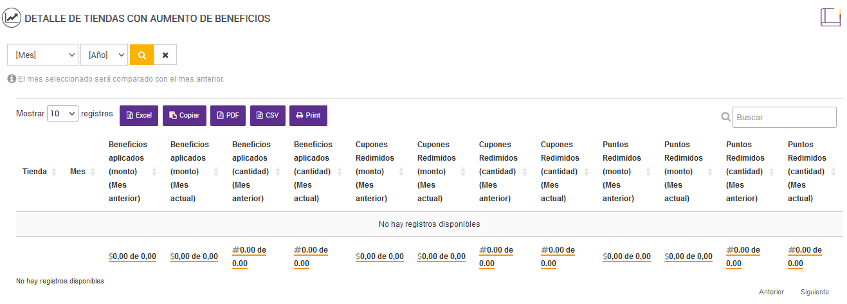Download table as CSV
Image resolution: width=847 pixels, height=304 pixels.
coord(268,116)
